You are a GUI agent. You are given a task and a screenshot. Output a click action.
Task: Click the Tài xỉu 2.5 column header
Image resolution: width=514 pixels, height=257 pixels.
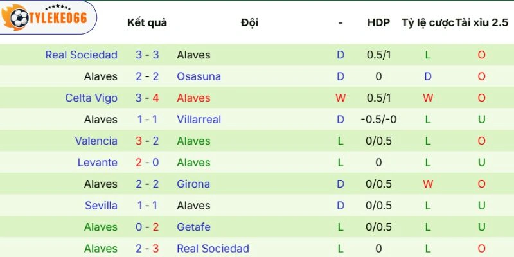tap(482, 22)
